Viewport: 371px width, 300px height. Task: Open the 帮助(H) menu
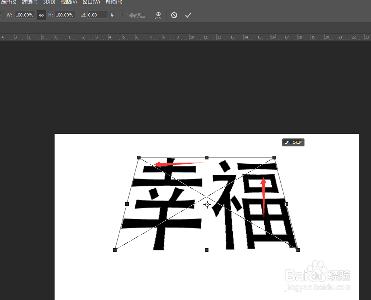(113, 2)
